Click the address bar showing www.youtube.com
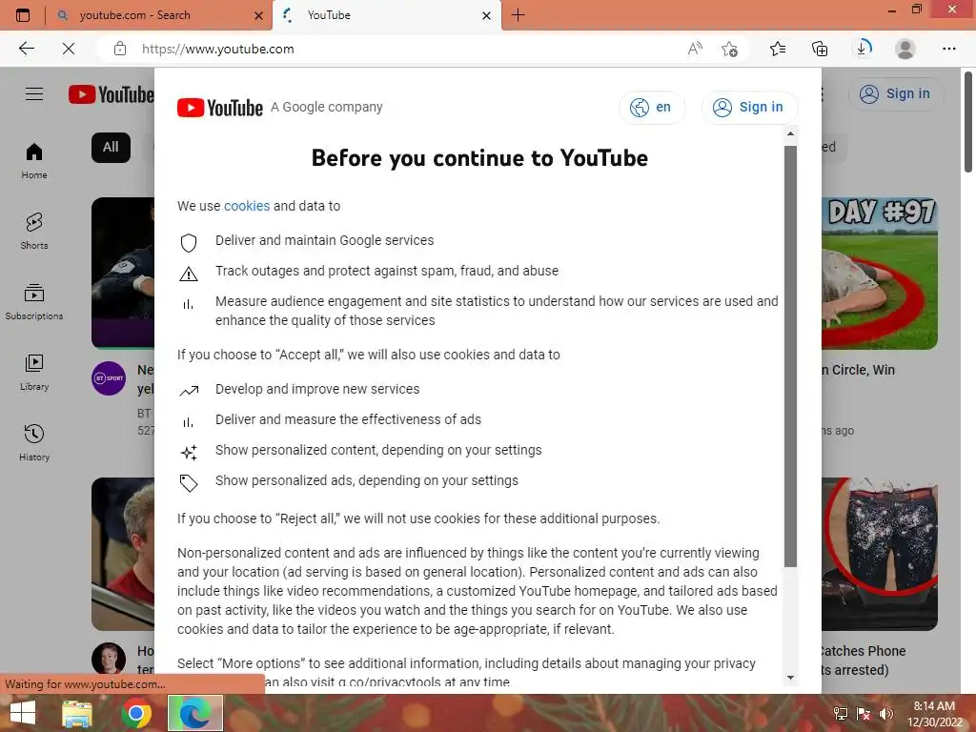Viewport: 976px width, 732px height. click(x=398, y=50)
